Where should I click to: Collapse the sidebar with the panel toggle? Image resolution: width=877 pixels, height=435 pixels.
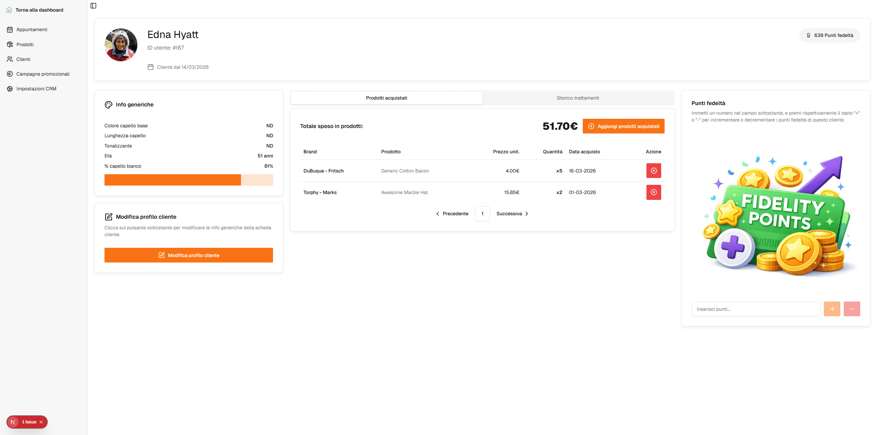tap(93, 5)
